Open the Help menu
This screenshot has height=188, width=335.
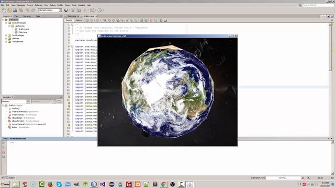(89, 5)
